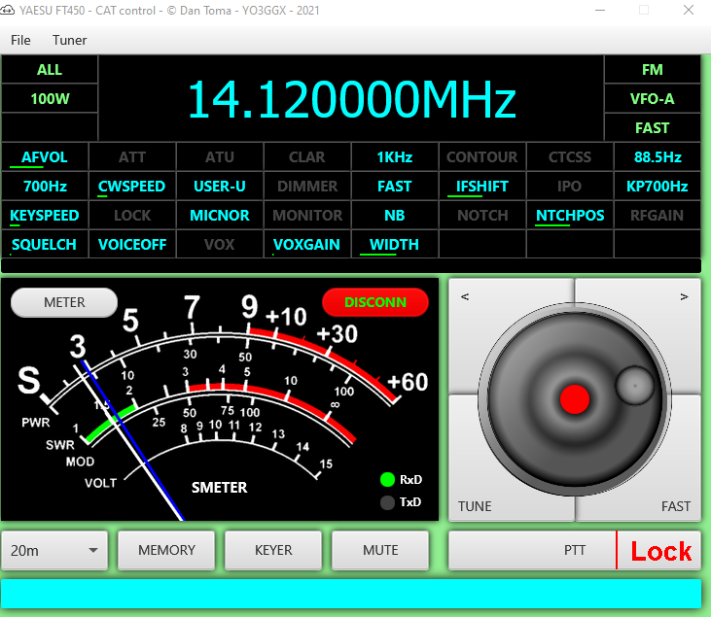Select the 1KHz step cell
The height and width of the screenshot is (617, 711).
tap(395, 157)
